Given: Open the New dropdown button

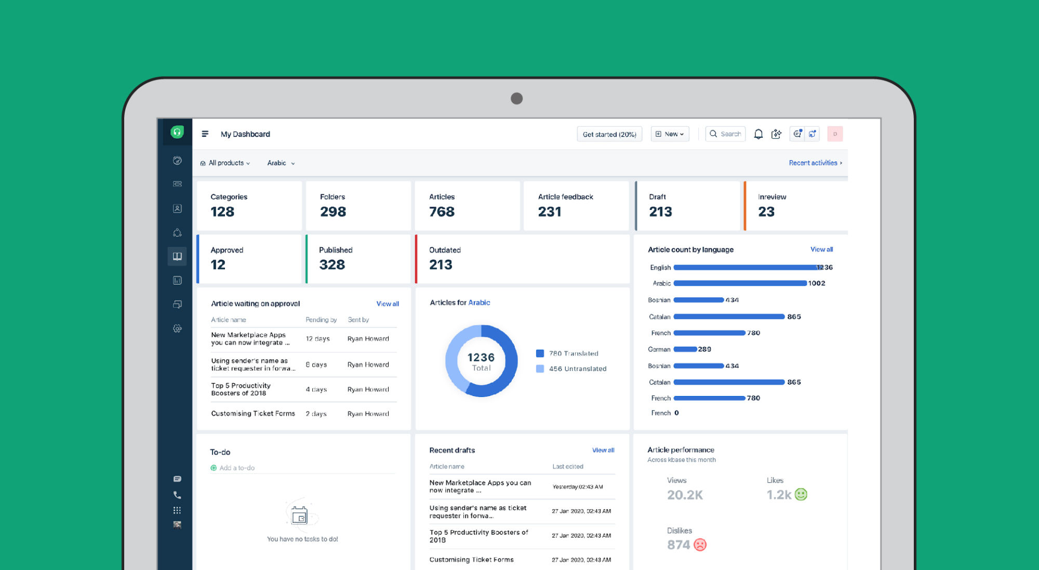Looking at the screenshot, I should click(670, 134).
